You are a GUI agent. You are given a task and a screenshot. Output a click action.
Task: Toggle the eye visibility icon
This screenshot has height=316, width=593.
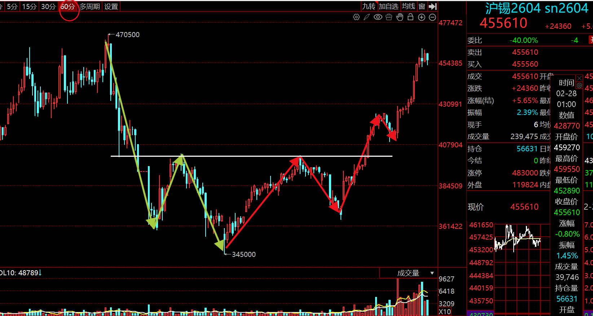[378, 17]
